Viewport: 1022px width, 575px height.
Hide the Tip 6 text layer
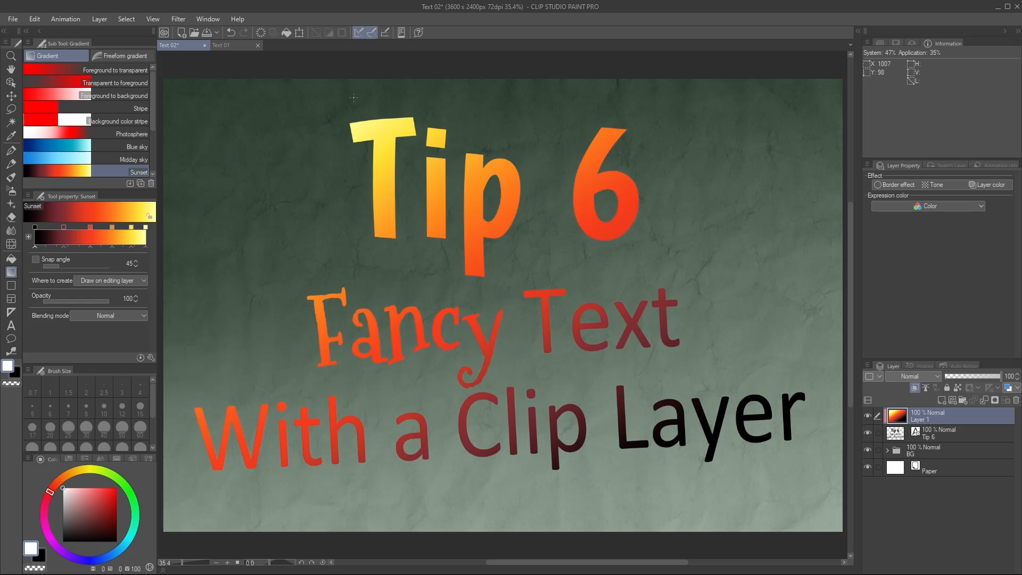[867, 433]
